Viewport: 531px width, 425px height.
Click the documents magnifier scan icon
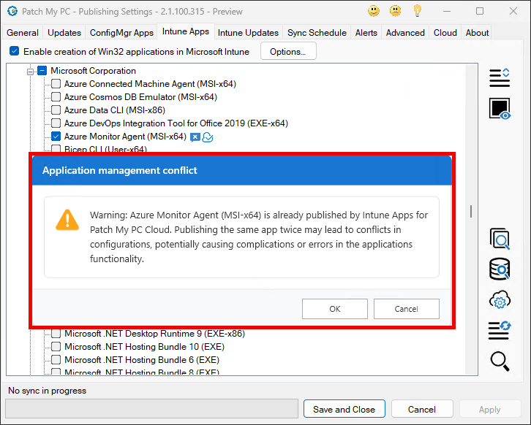tap(500, 239)
